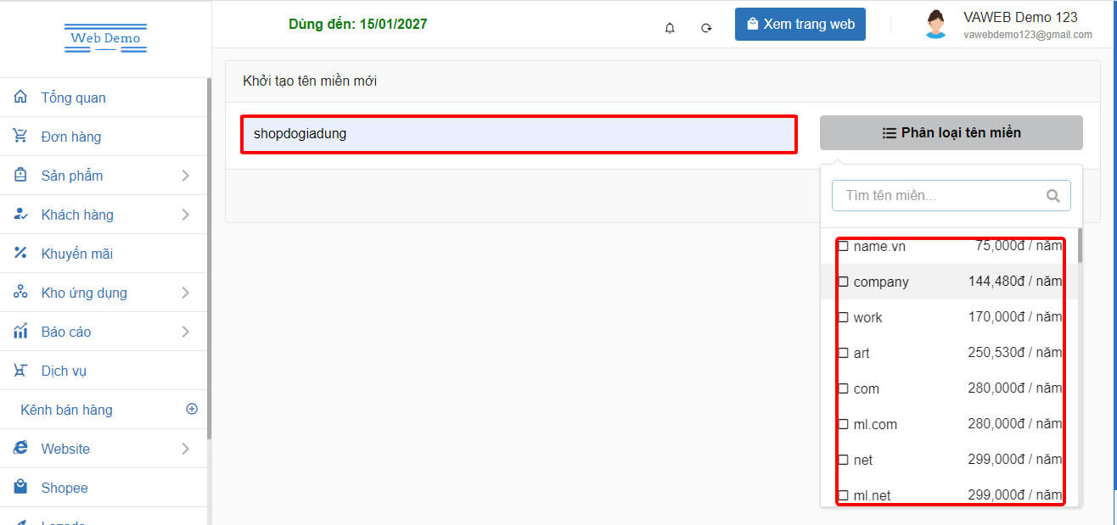Viewport: 1117px width, 525px height.
Task: Enable the com domain checkbox
Action: pos(844,389)
